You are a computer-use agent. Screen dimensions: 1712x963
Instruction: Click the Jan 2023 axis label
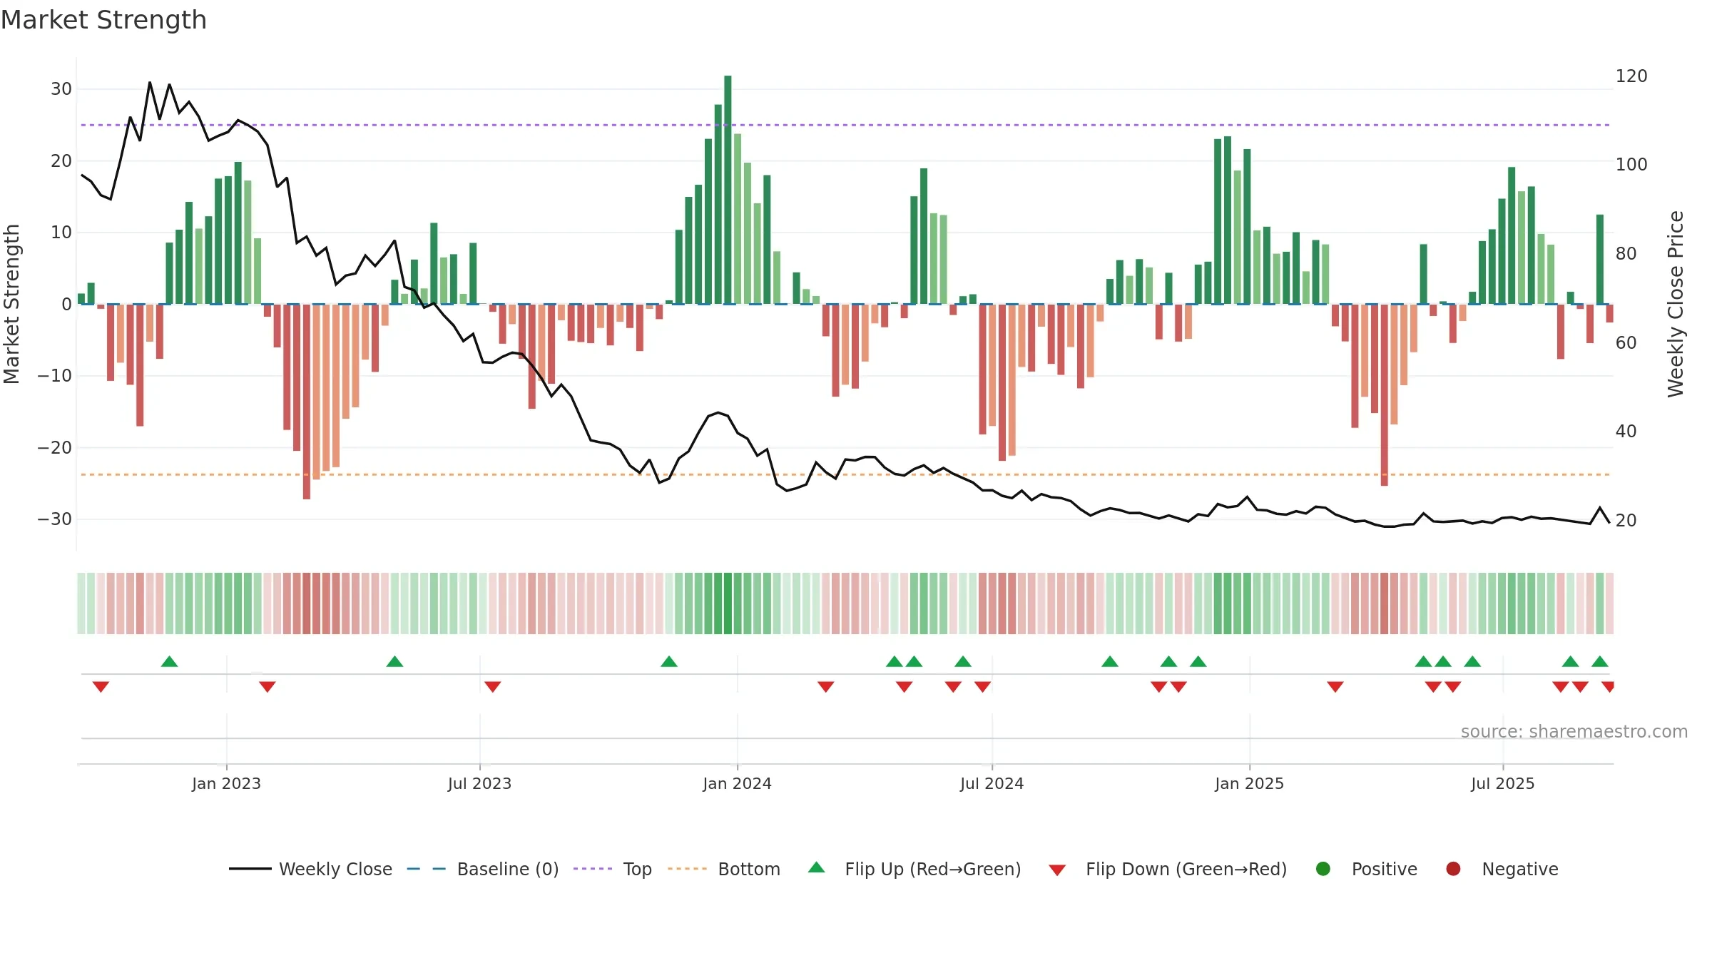(226, 784)
